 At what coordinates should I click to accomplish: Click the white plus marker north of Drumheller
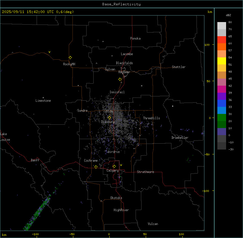pyautogui.click(x=173, y=106)
